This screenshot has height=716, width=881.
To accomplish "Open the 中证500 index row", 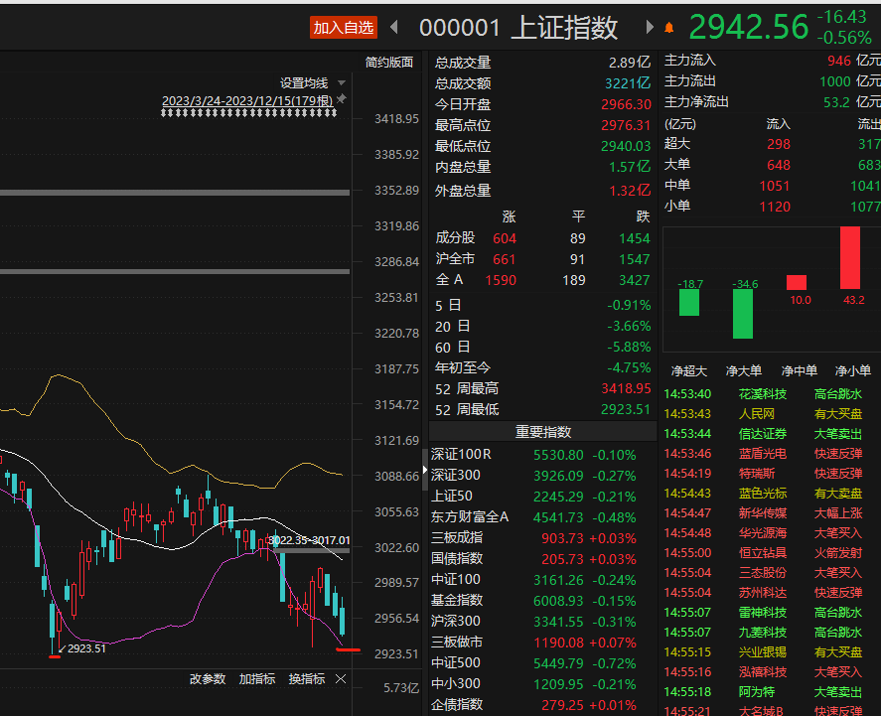I will [542, 662].
